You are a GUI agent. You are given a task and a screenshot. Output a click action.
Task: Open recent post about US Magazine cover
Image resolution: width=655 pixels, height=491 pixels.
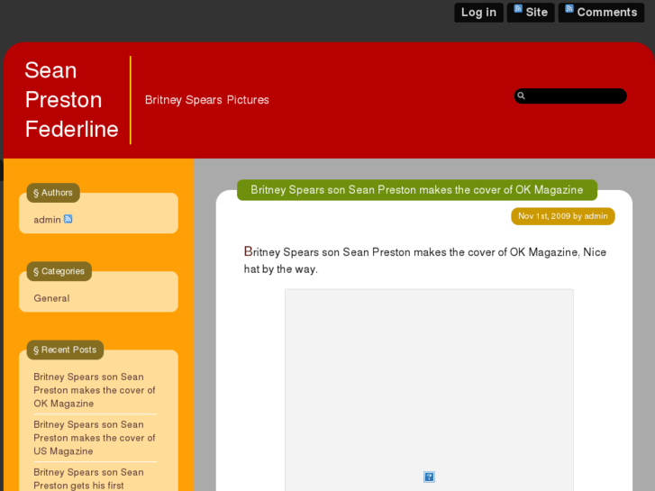coord(95,438)
